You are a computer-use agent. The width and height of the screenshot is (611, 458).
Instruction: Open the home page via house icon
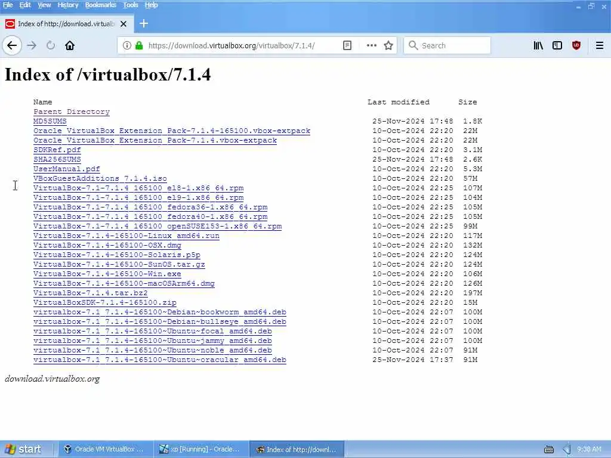tap(70, 45)
